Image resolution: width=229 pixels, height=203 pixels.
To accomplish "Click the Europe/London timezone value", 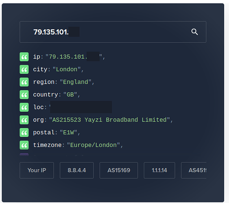I will (93, 145).
